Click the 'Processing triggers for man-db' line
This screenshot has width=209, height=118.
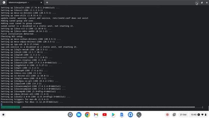point(27,99)
